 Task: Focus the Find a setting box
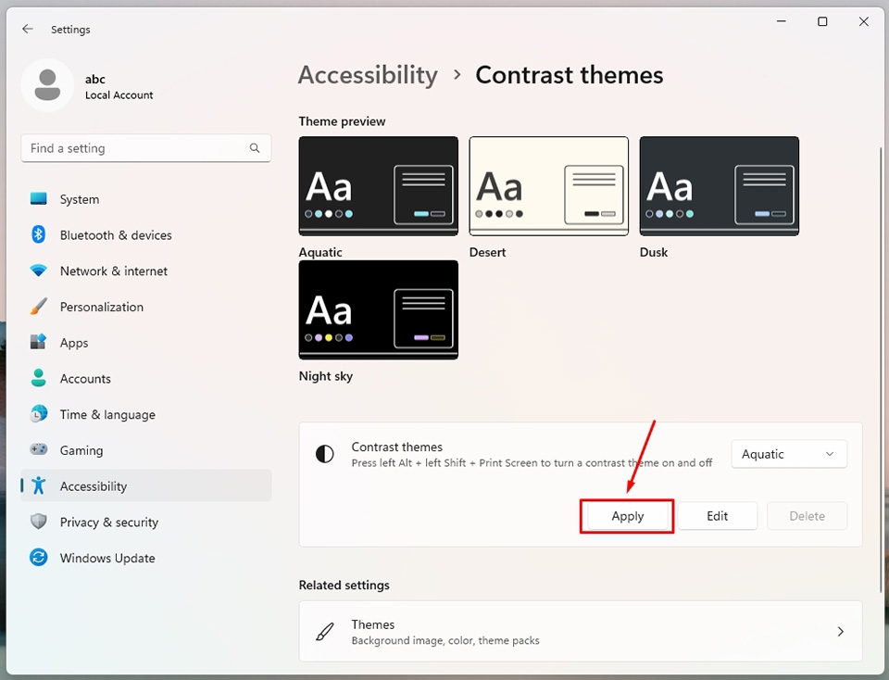(x=146, y=148)
